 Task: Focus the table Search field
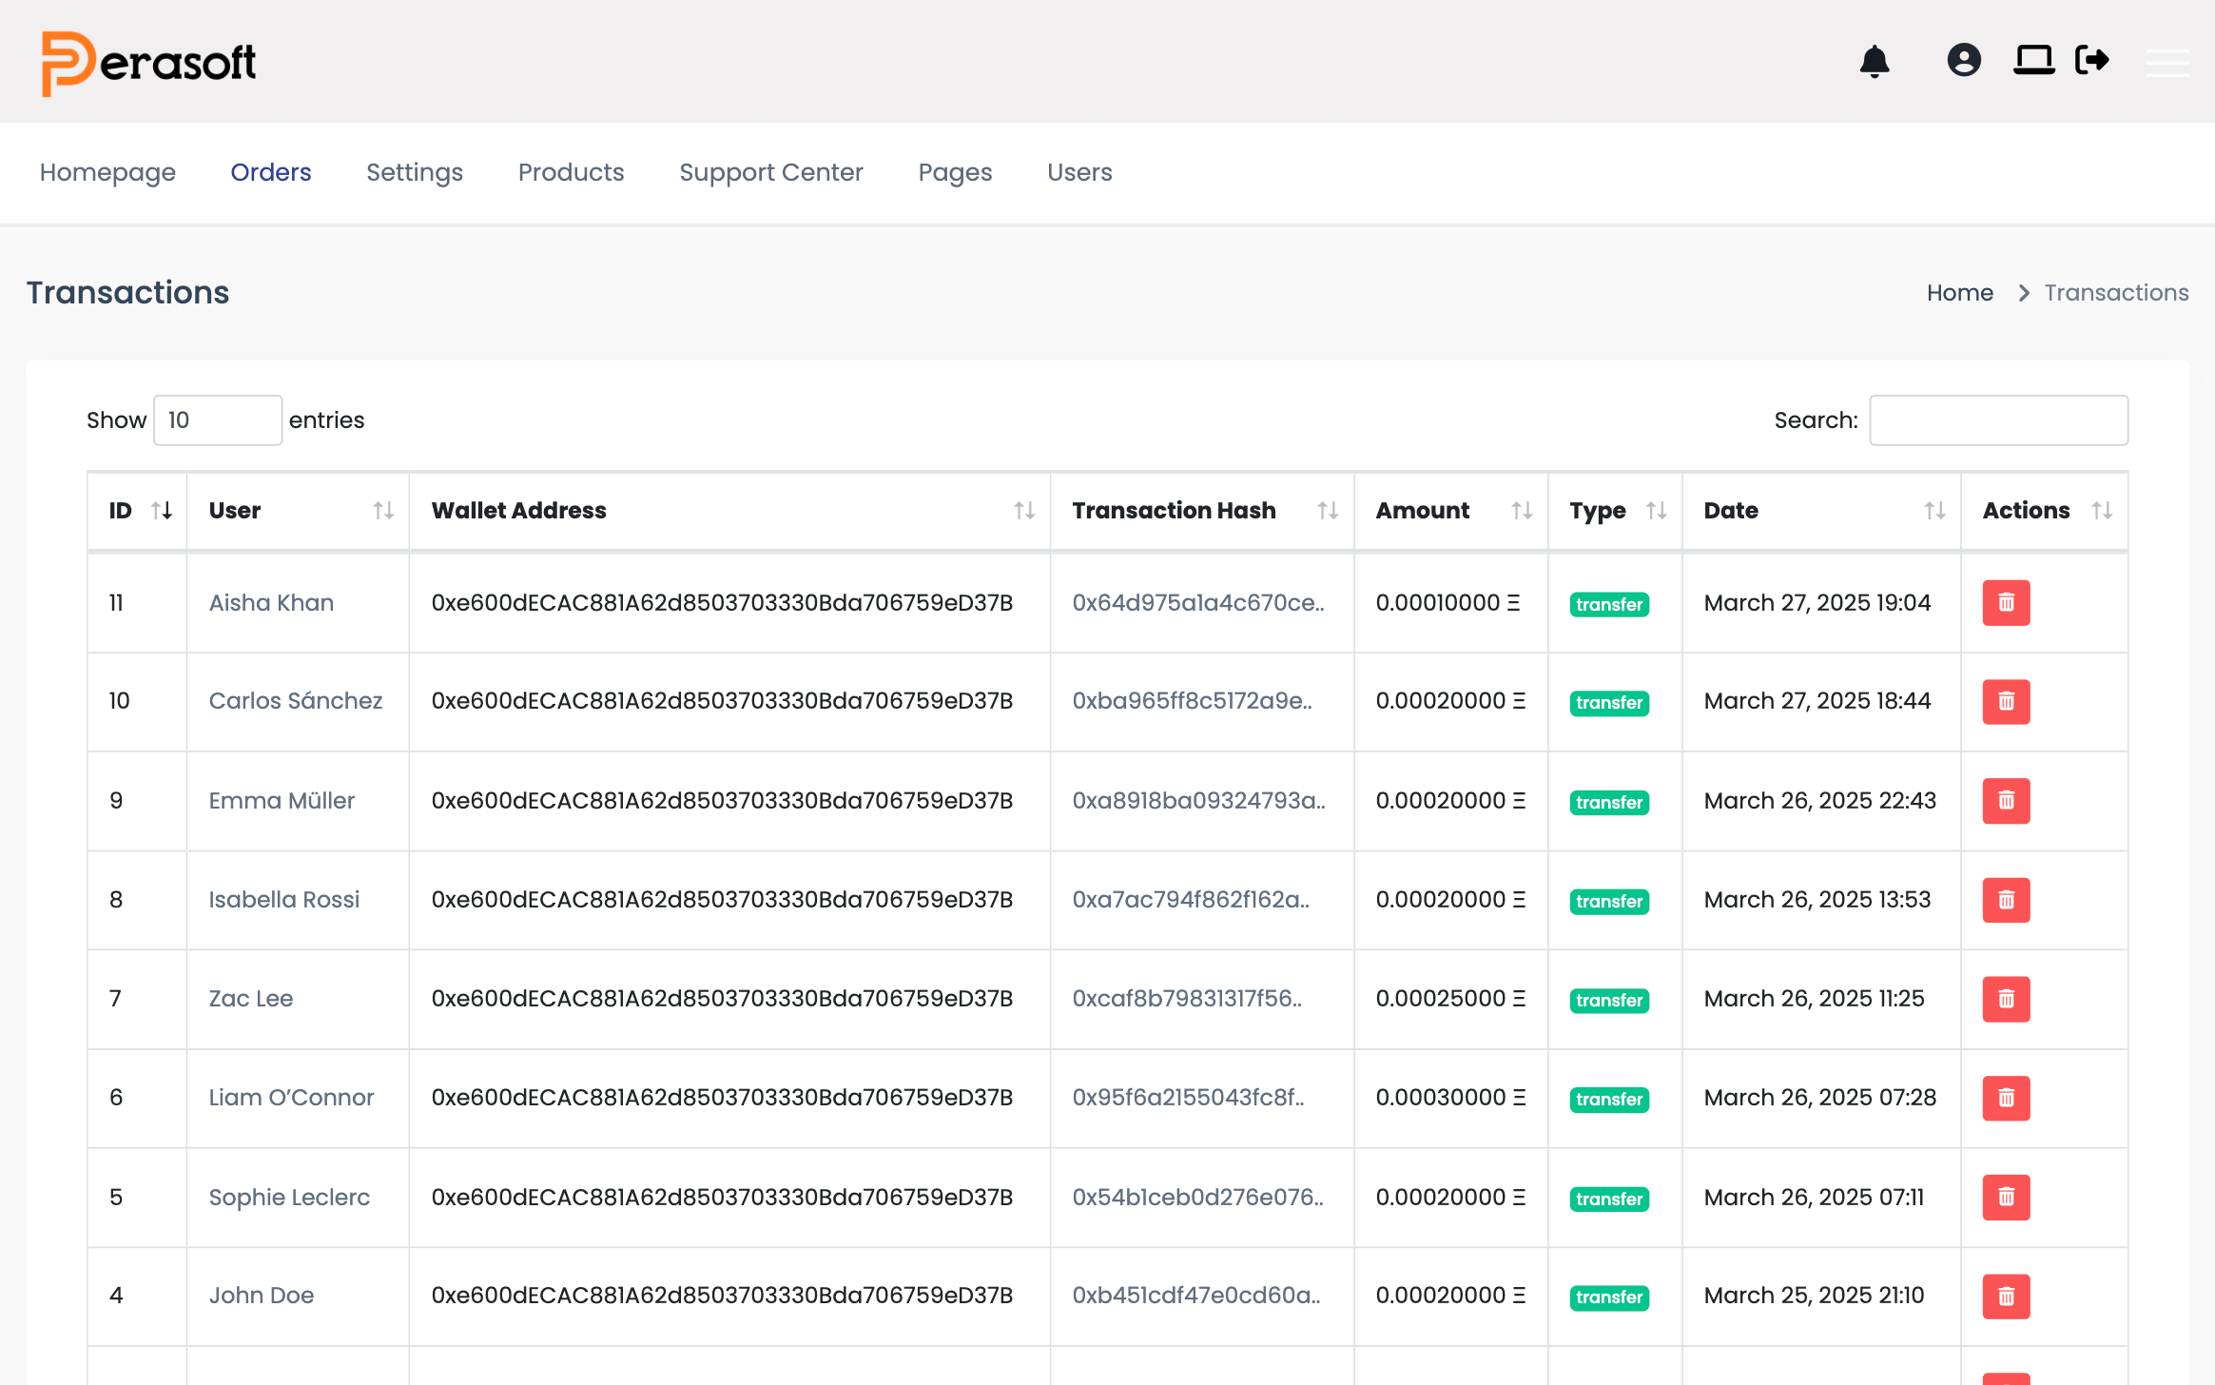pyautogui.click(x=1999, y=420)
